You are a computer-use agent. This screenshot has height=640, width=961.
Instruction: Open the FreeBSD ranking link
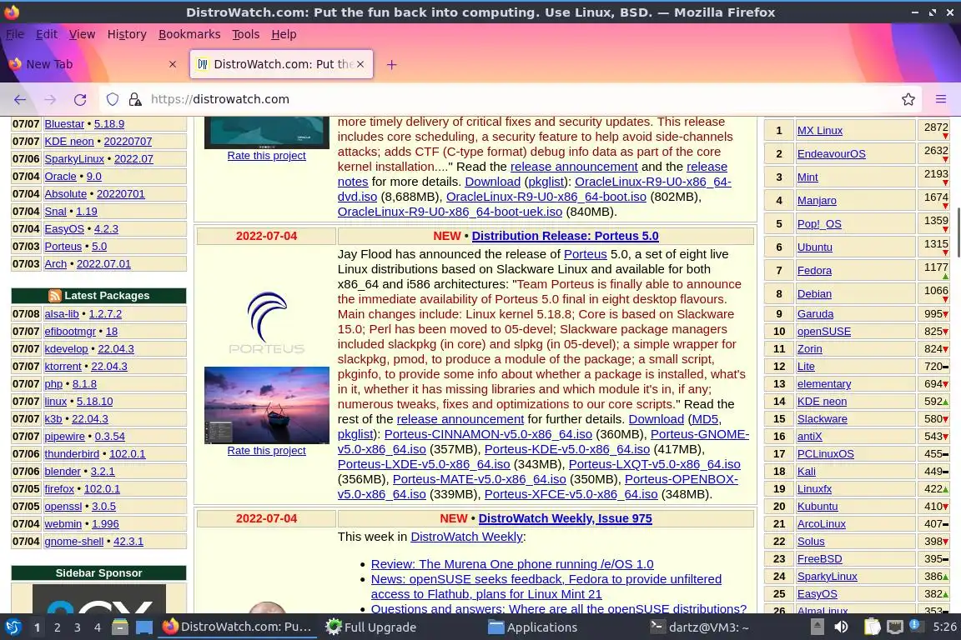819,558
